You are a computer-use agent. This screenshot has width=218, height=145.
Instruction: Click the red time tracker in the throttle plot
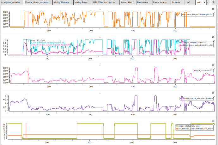pos(27,103)
